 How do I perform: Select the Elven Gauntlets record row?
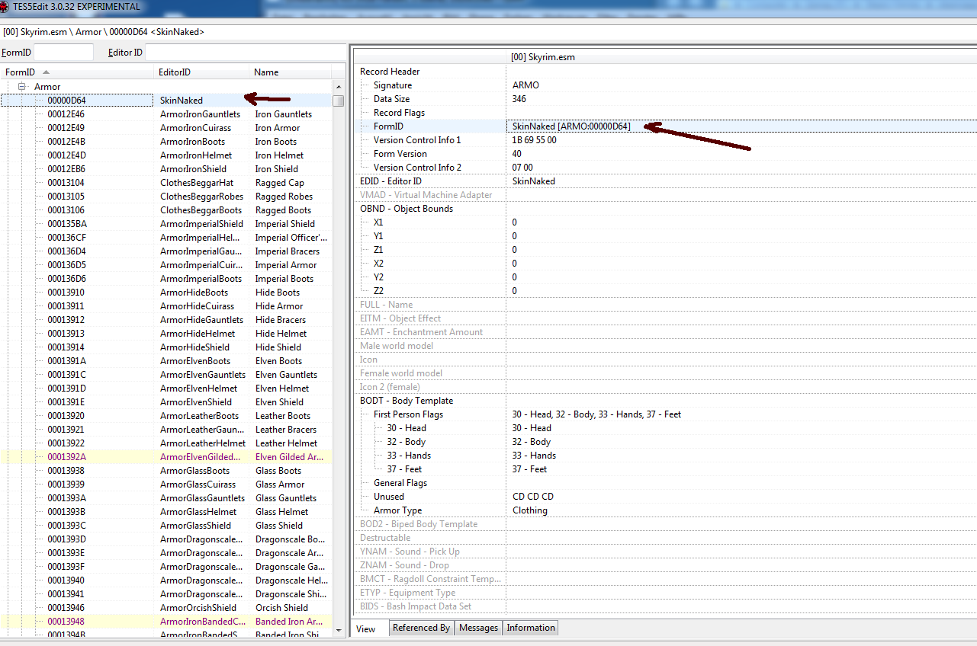[166, 374]
